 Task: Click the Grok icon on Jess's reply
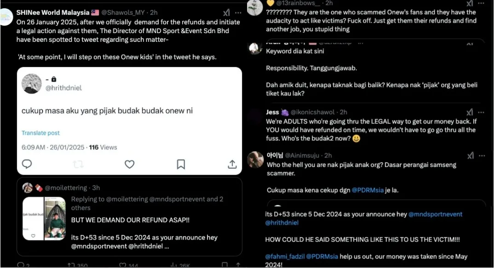pyautogui.click(x=470, y=112)
